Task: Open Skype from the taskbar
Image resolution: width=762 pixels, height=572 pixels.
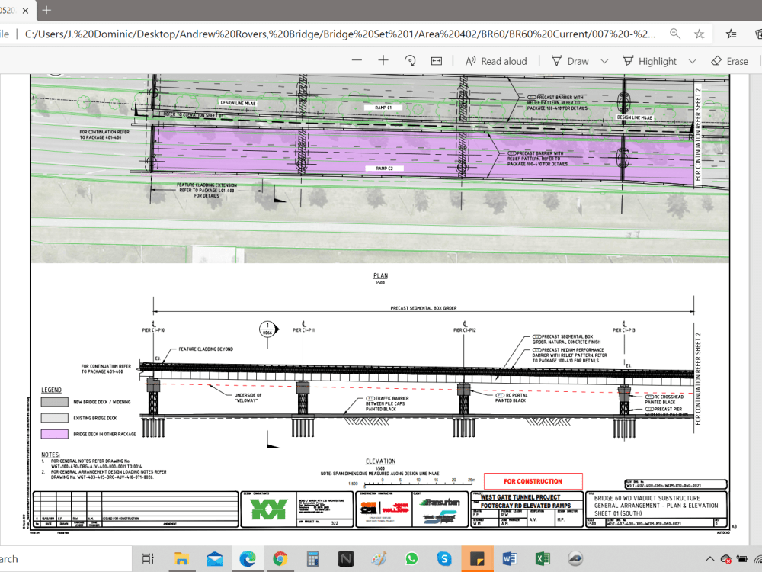Action: point(444,559)
